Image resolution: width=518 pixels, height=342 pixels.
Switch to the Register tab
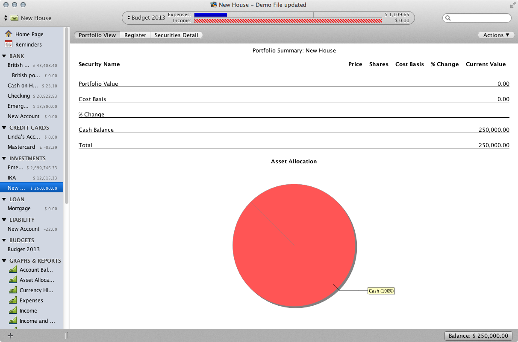click(x=135, y=35)
